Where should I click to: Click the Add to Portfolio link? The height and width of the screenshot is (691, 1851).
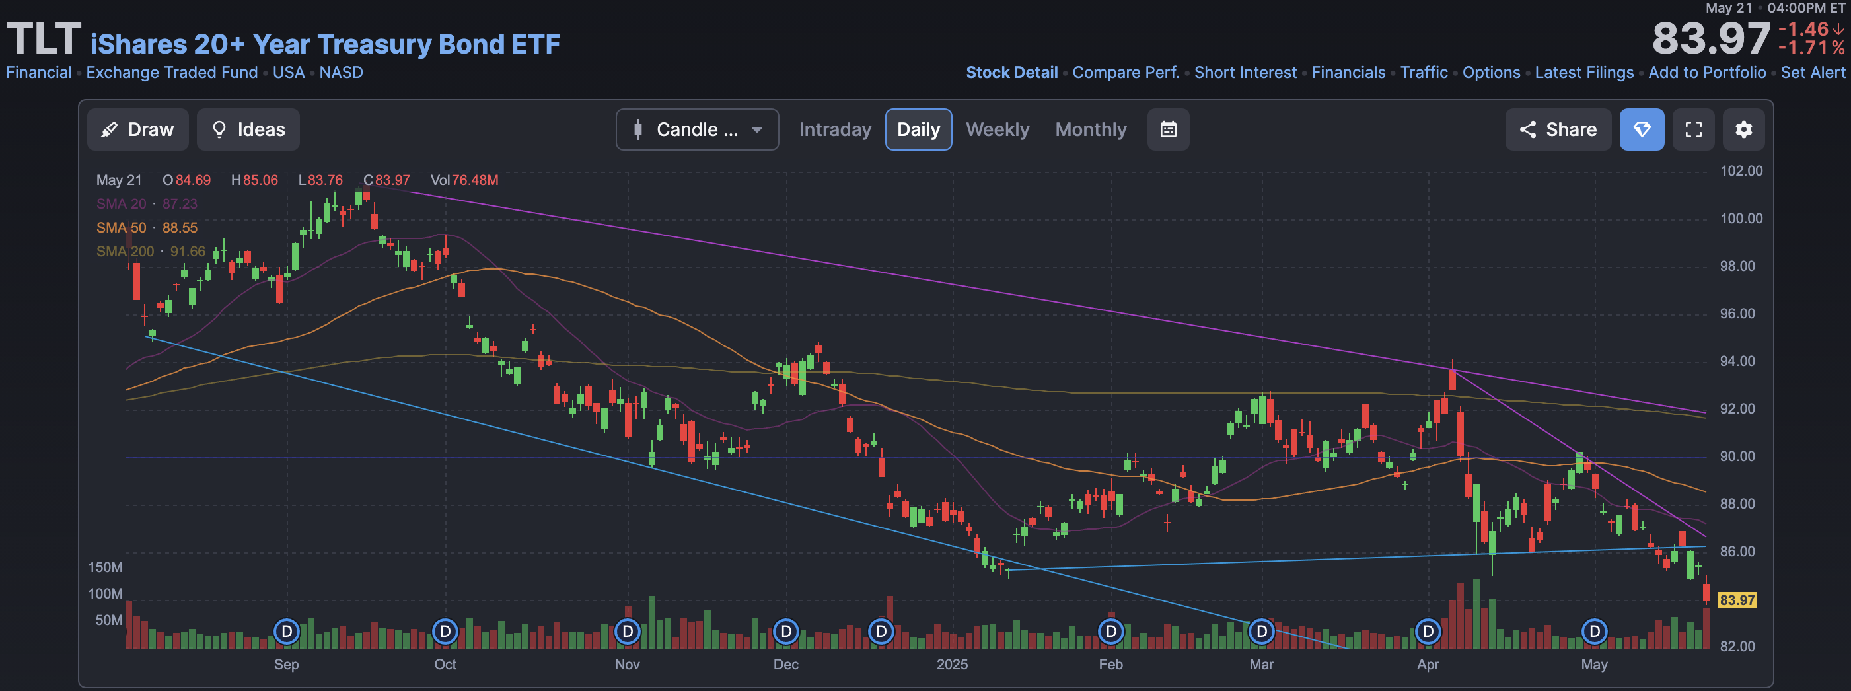click(x=1706, y=73)
